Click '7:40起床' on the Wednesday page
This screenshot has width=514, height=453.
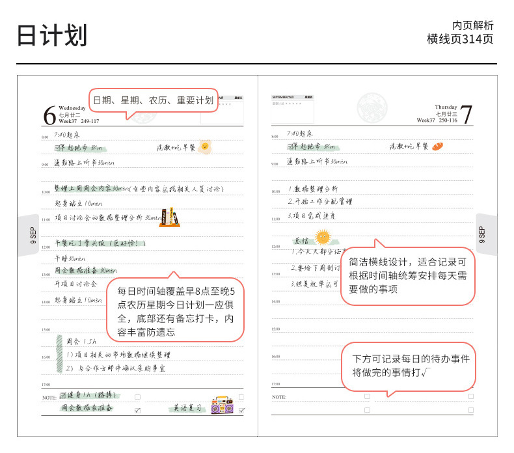pyautogui.click(x=67, y=135)
